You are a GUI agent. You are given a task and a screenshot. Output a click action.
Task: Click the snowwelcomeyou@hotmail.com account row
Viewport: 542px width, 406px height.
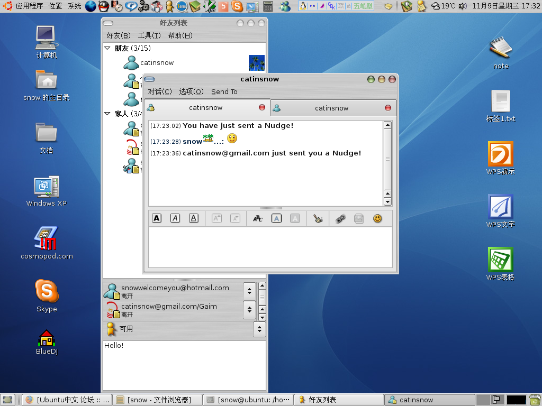coord(173,291)
